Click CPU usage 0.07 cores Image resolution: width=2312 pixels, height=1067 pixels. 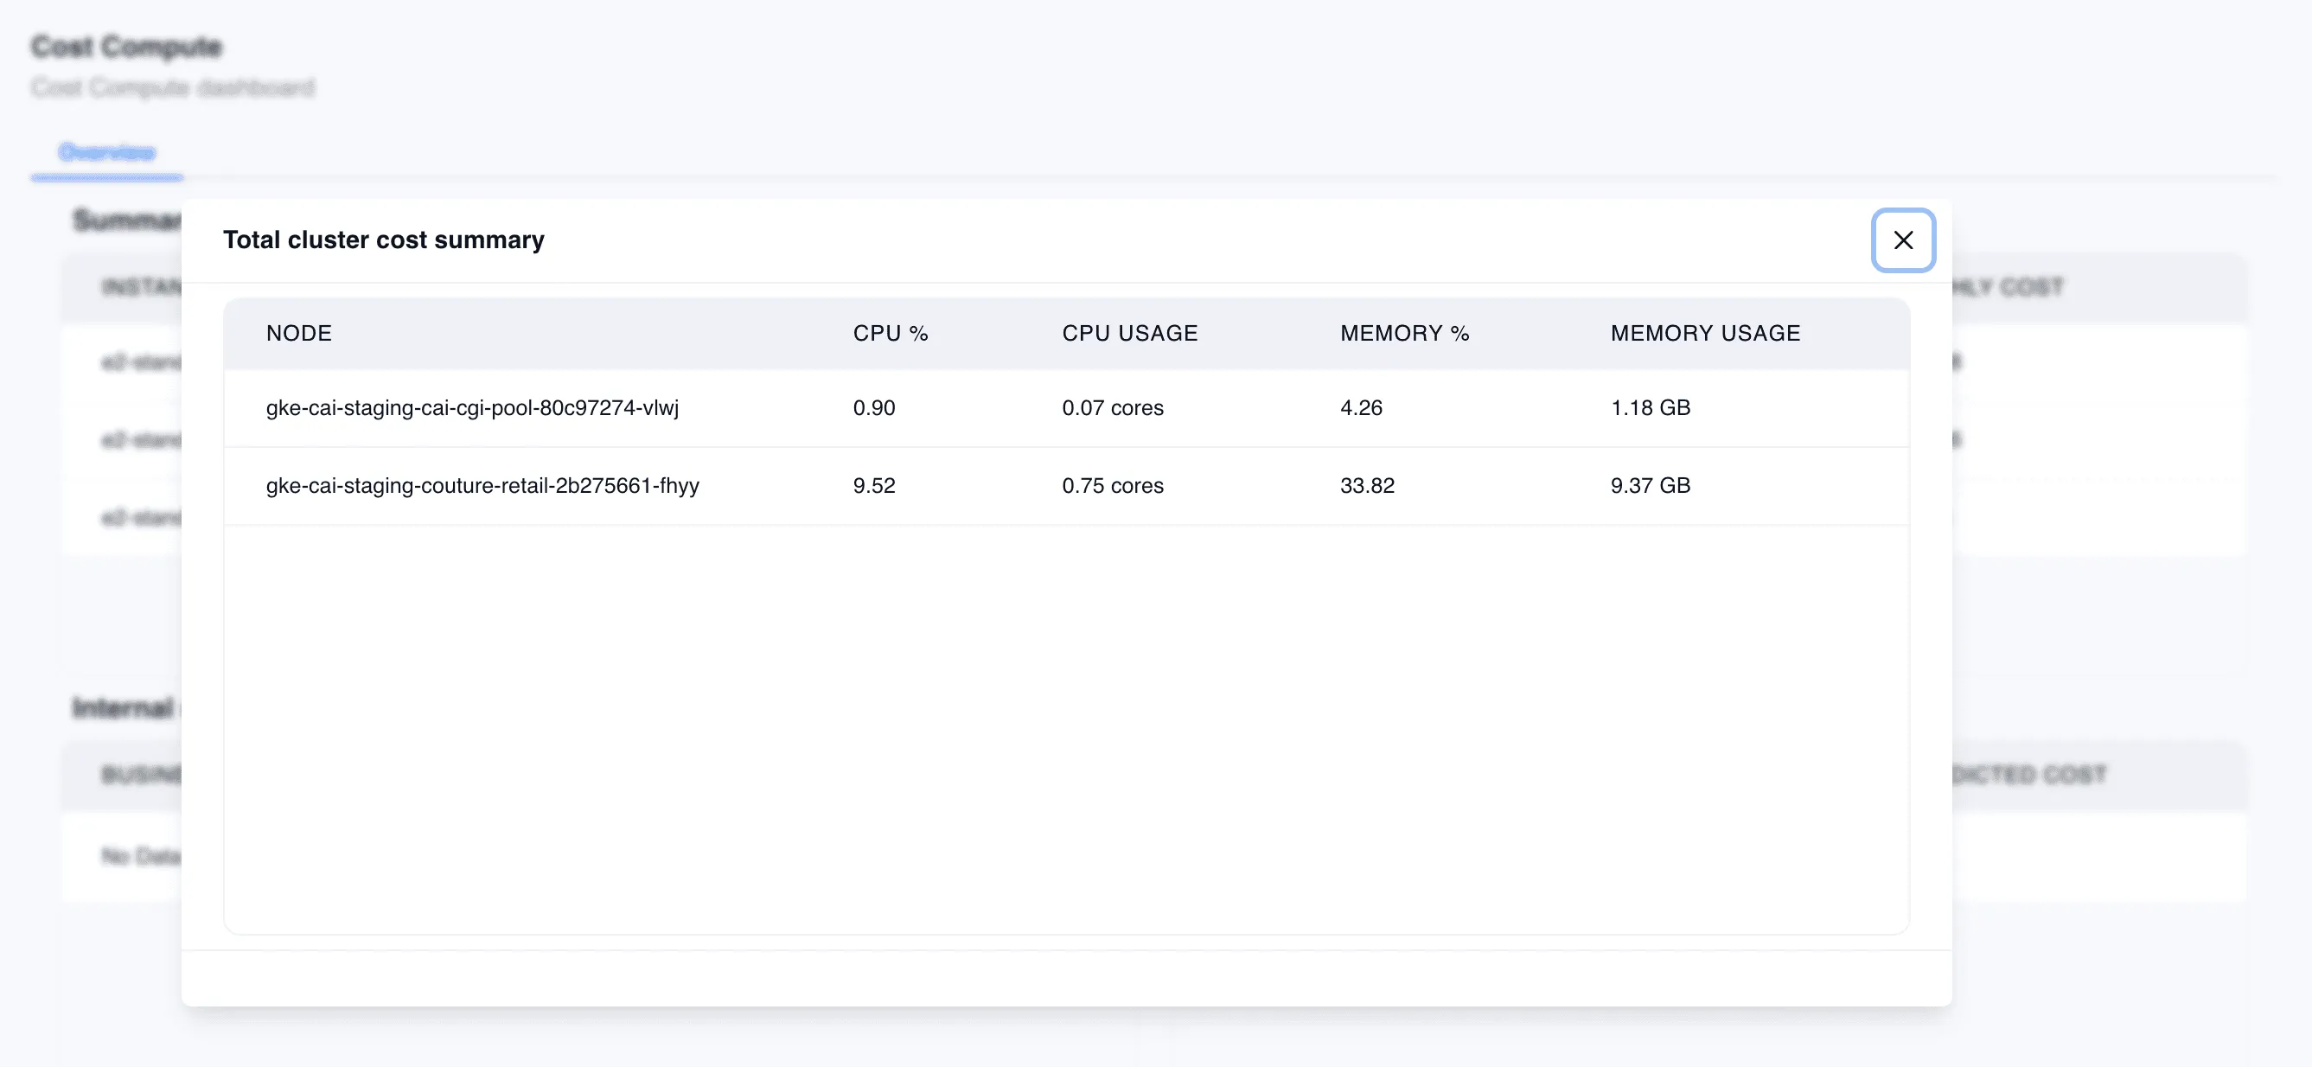click(1113, 407)
